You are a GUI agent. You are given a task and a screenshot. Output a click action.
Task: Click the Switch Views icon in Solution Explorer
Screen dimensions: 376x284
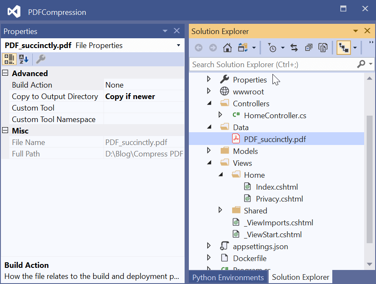point(243,48)
